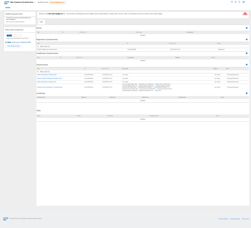Open Cybersecurity Classification L1 Questionnaire link

(50, 87)
